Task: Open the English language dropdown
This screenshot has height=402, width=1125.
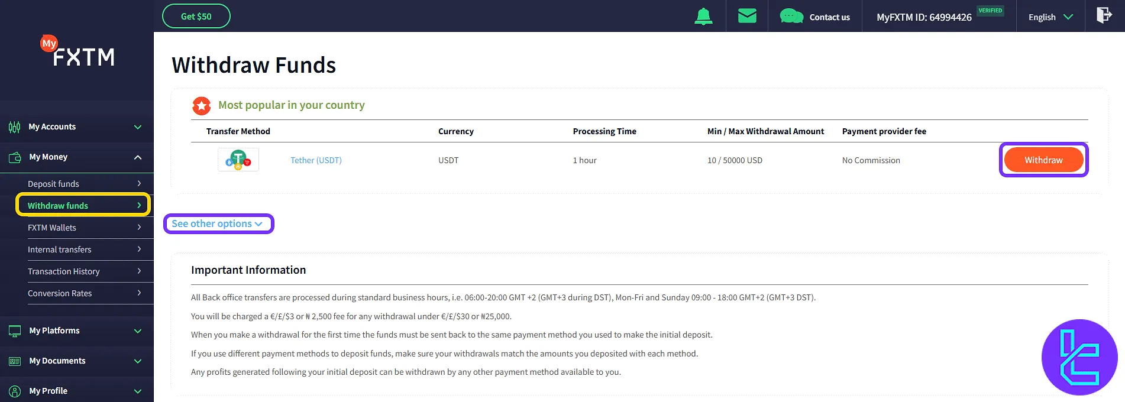Action: (x=1050, y=17)
